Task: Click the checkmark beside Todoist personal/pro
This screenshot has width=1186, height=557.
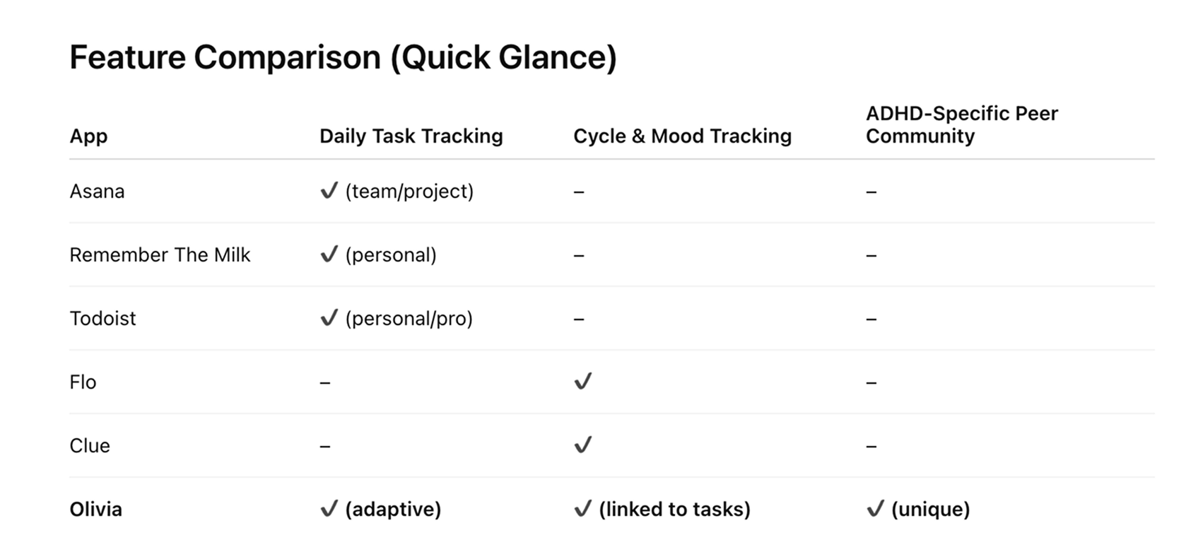Action: click(x=329, y=318)
